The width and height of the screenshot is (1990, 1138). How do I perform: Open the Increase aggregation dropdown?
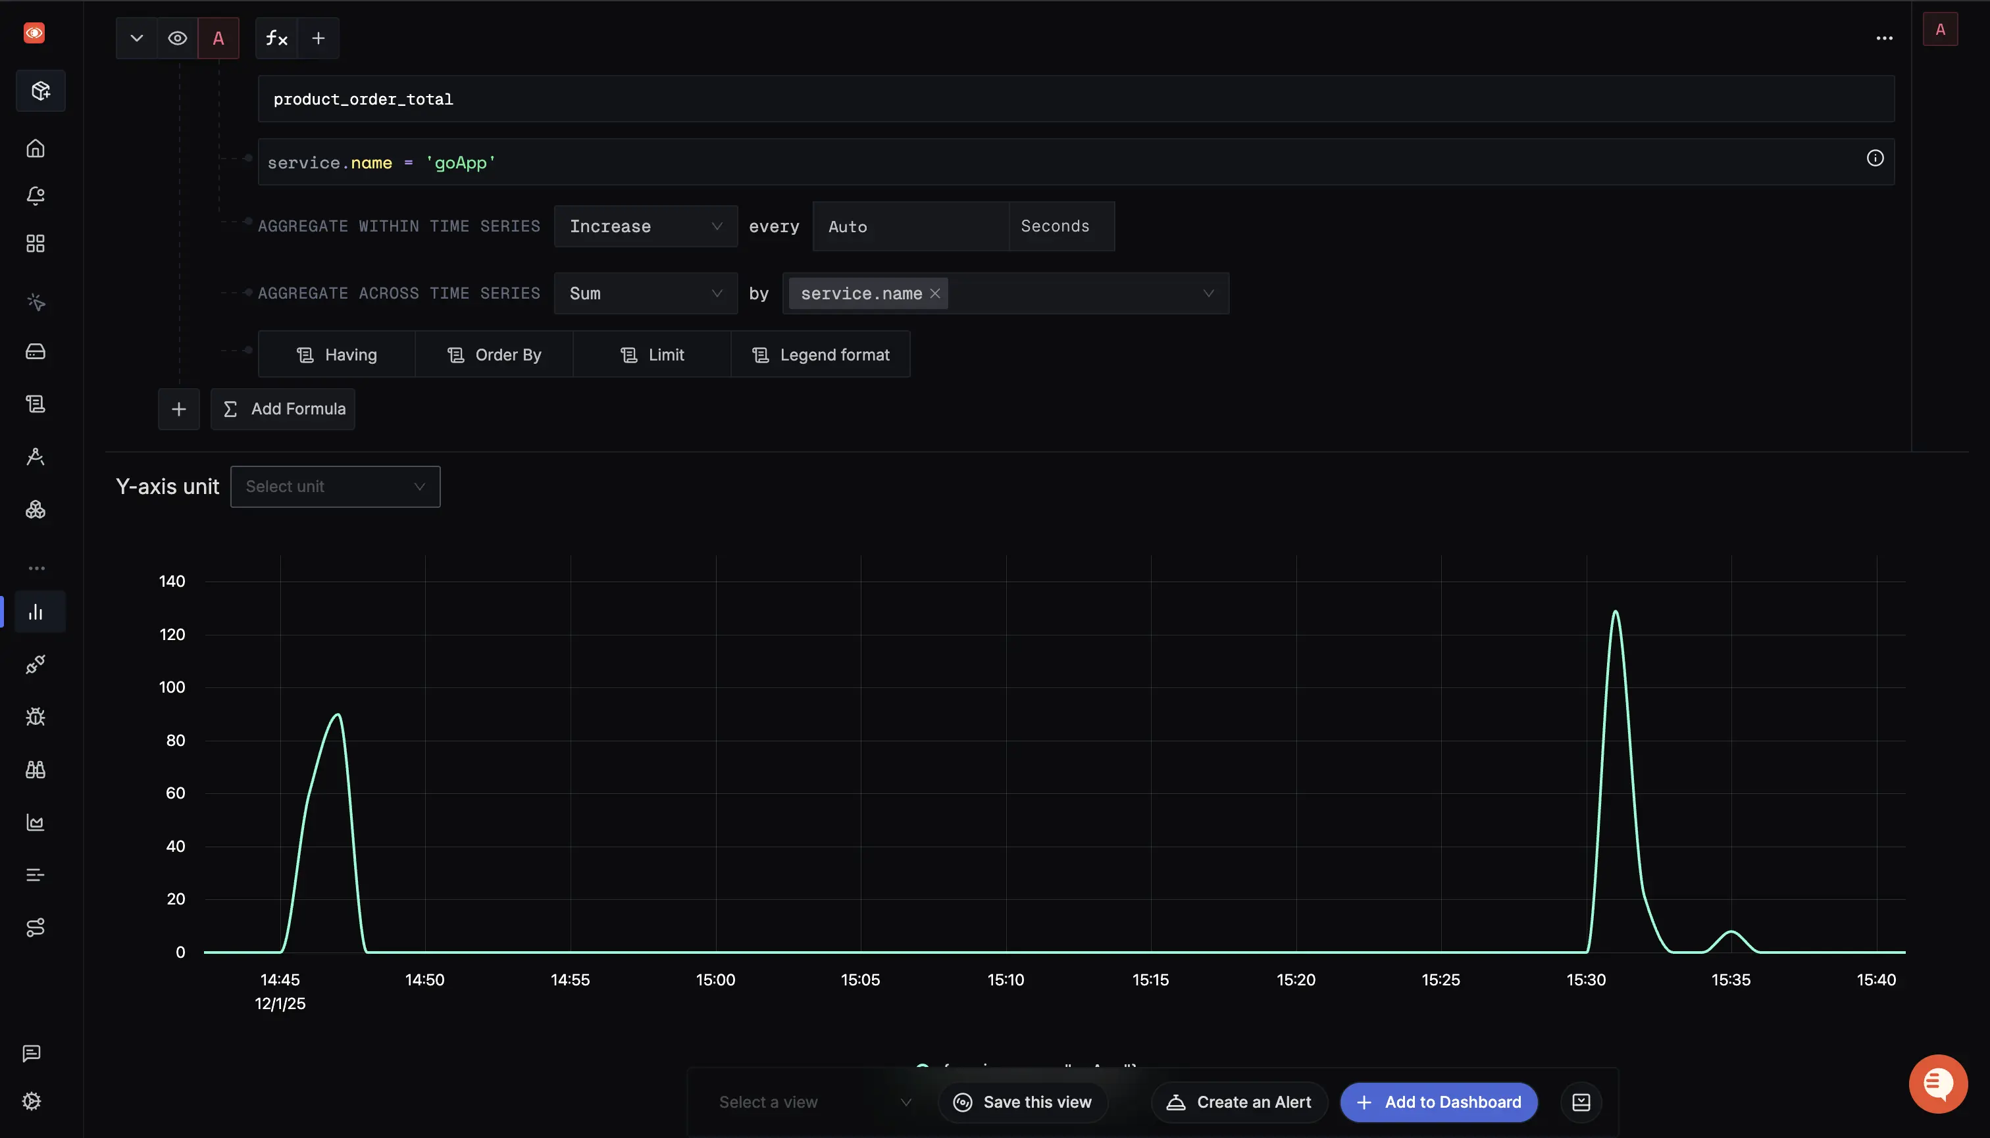(x=645, y=226)
